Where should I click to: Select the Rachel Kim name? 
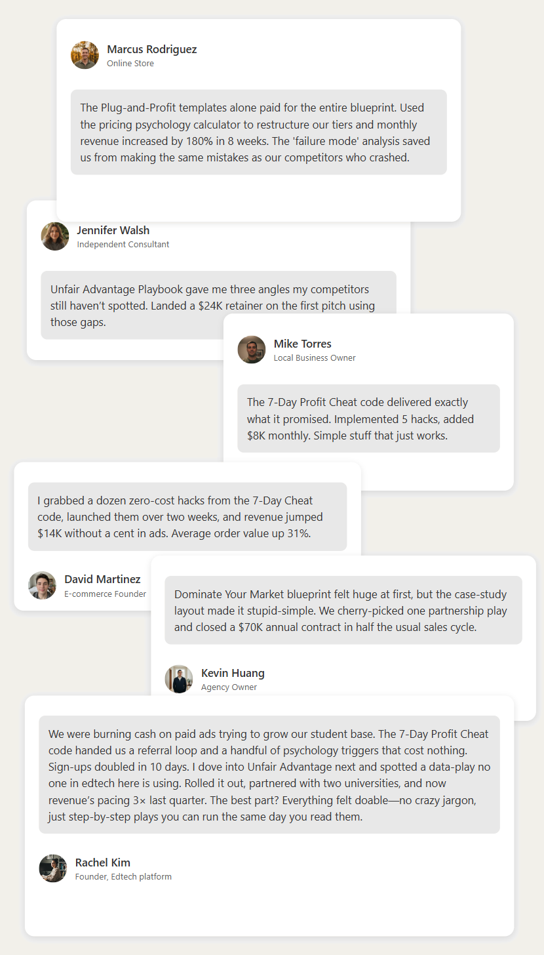tap(102, 863)
